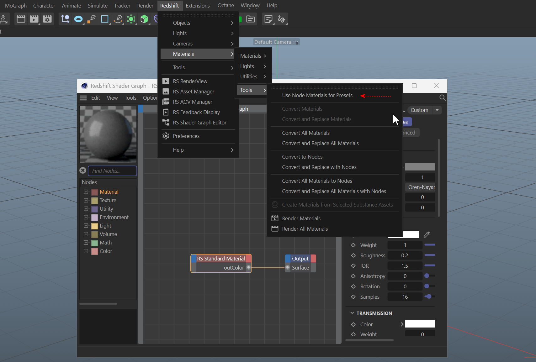The width and height of the screenshot is (536, 362).
Task: Click the folder asset browser icon
Action: [x=251, y=19]
